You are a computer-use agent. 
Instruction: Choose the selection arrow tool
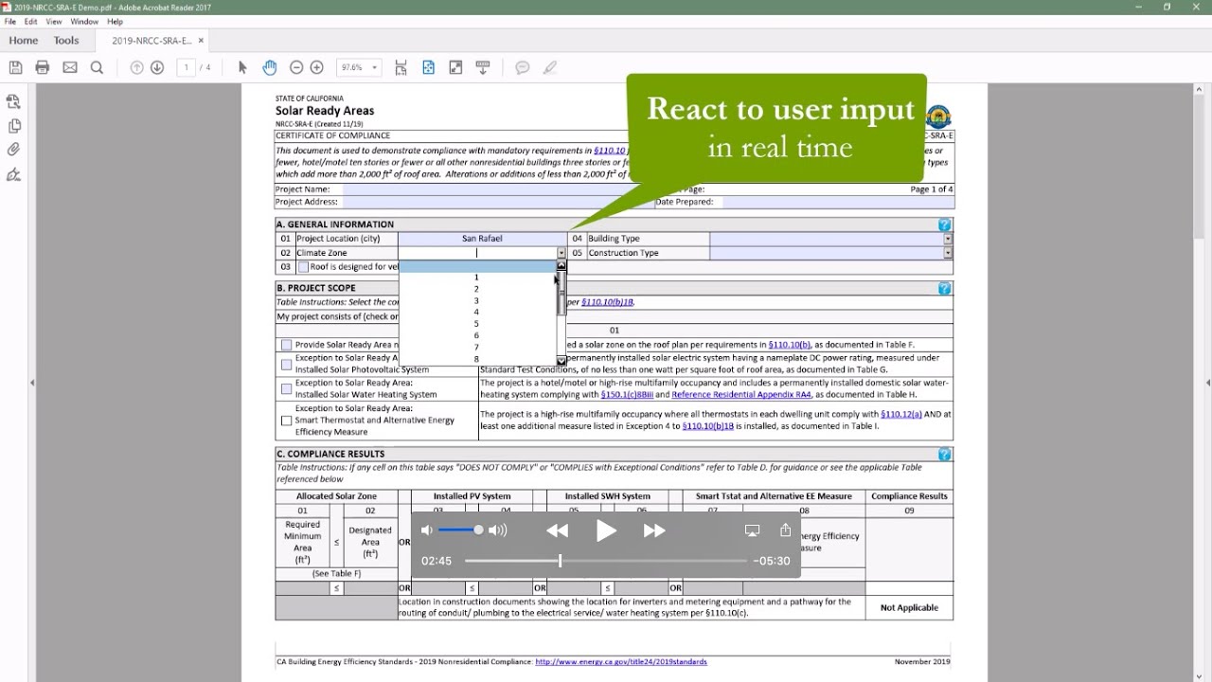coord(242,67)
